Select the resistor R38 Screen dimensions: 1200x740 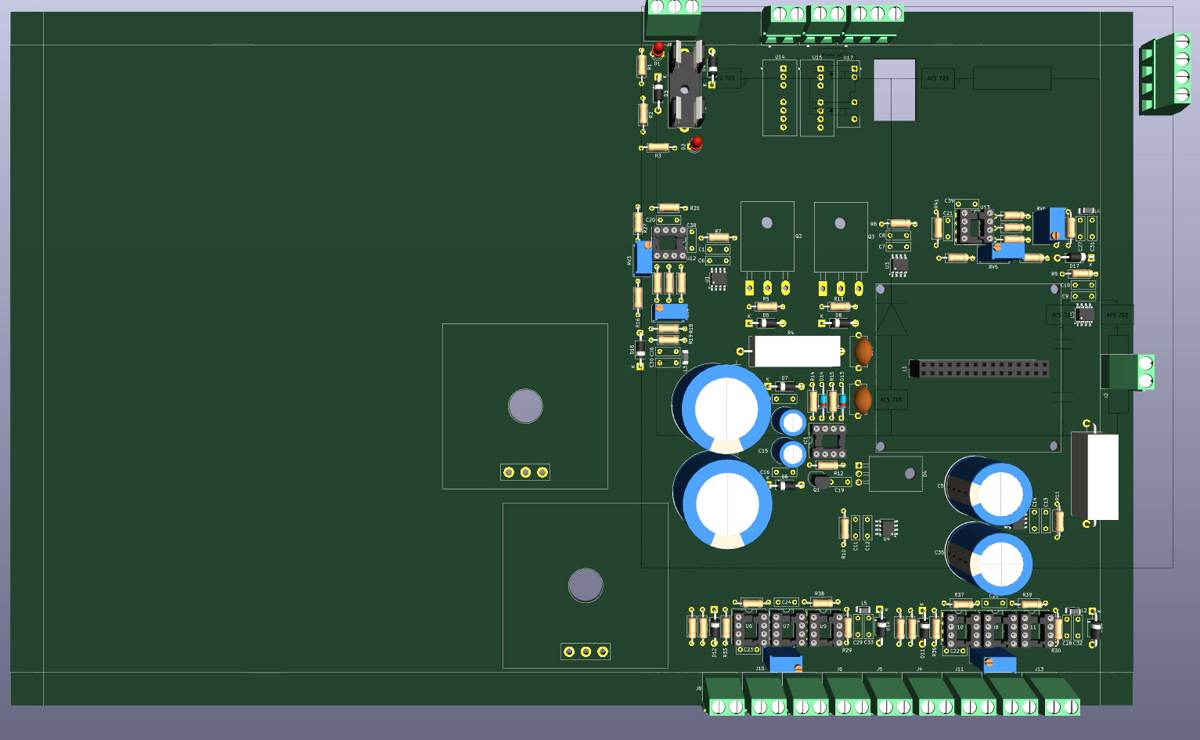(820, 602)
